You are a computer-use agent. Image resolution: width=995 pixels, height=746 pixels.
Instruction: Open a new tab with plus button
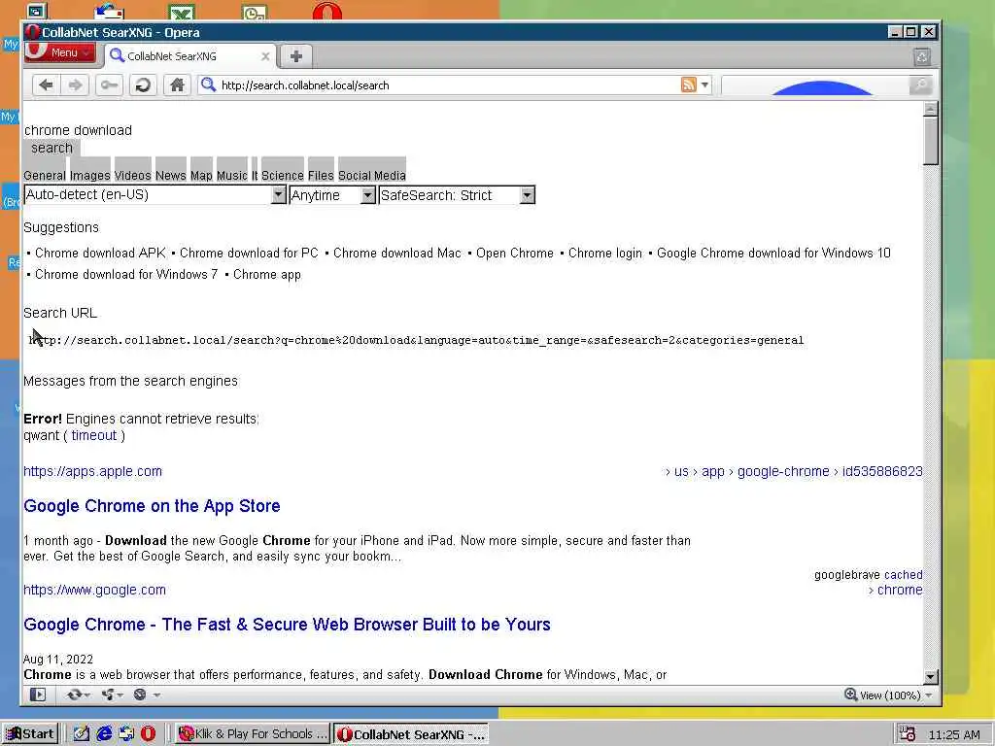click(x=295, y=56)
